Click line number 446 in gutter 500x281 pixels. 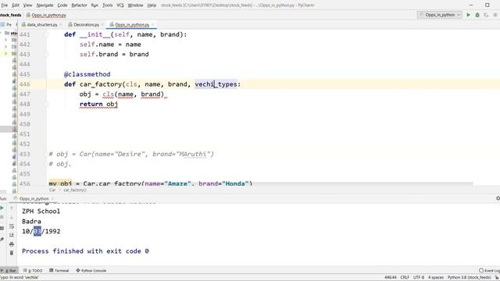coord(24,84)
